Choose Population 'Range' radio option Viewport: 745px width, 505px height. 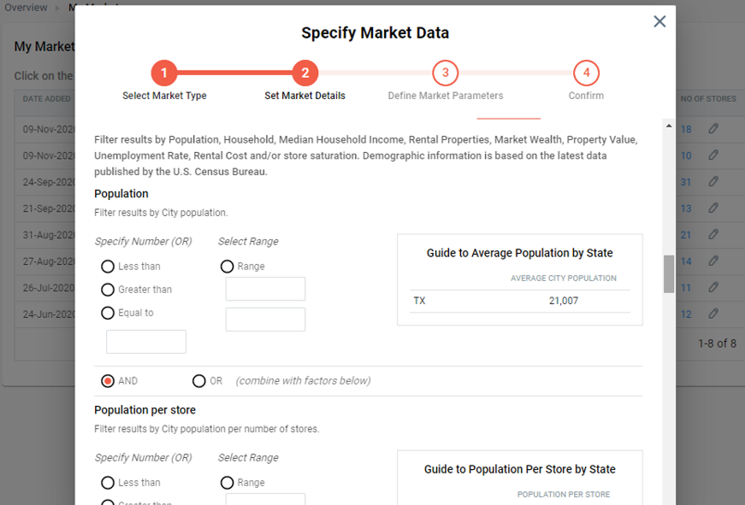(228, 267)
